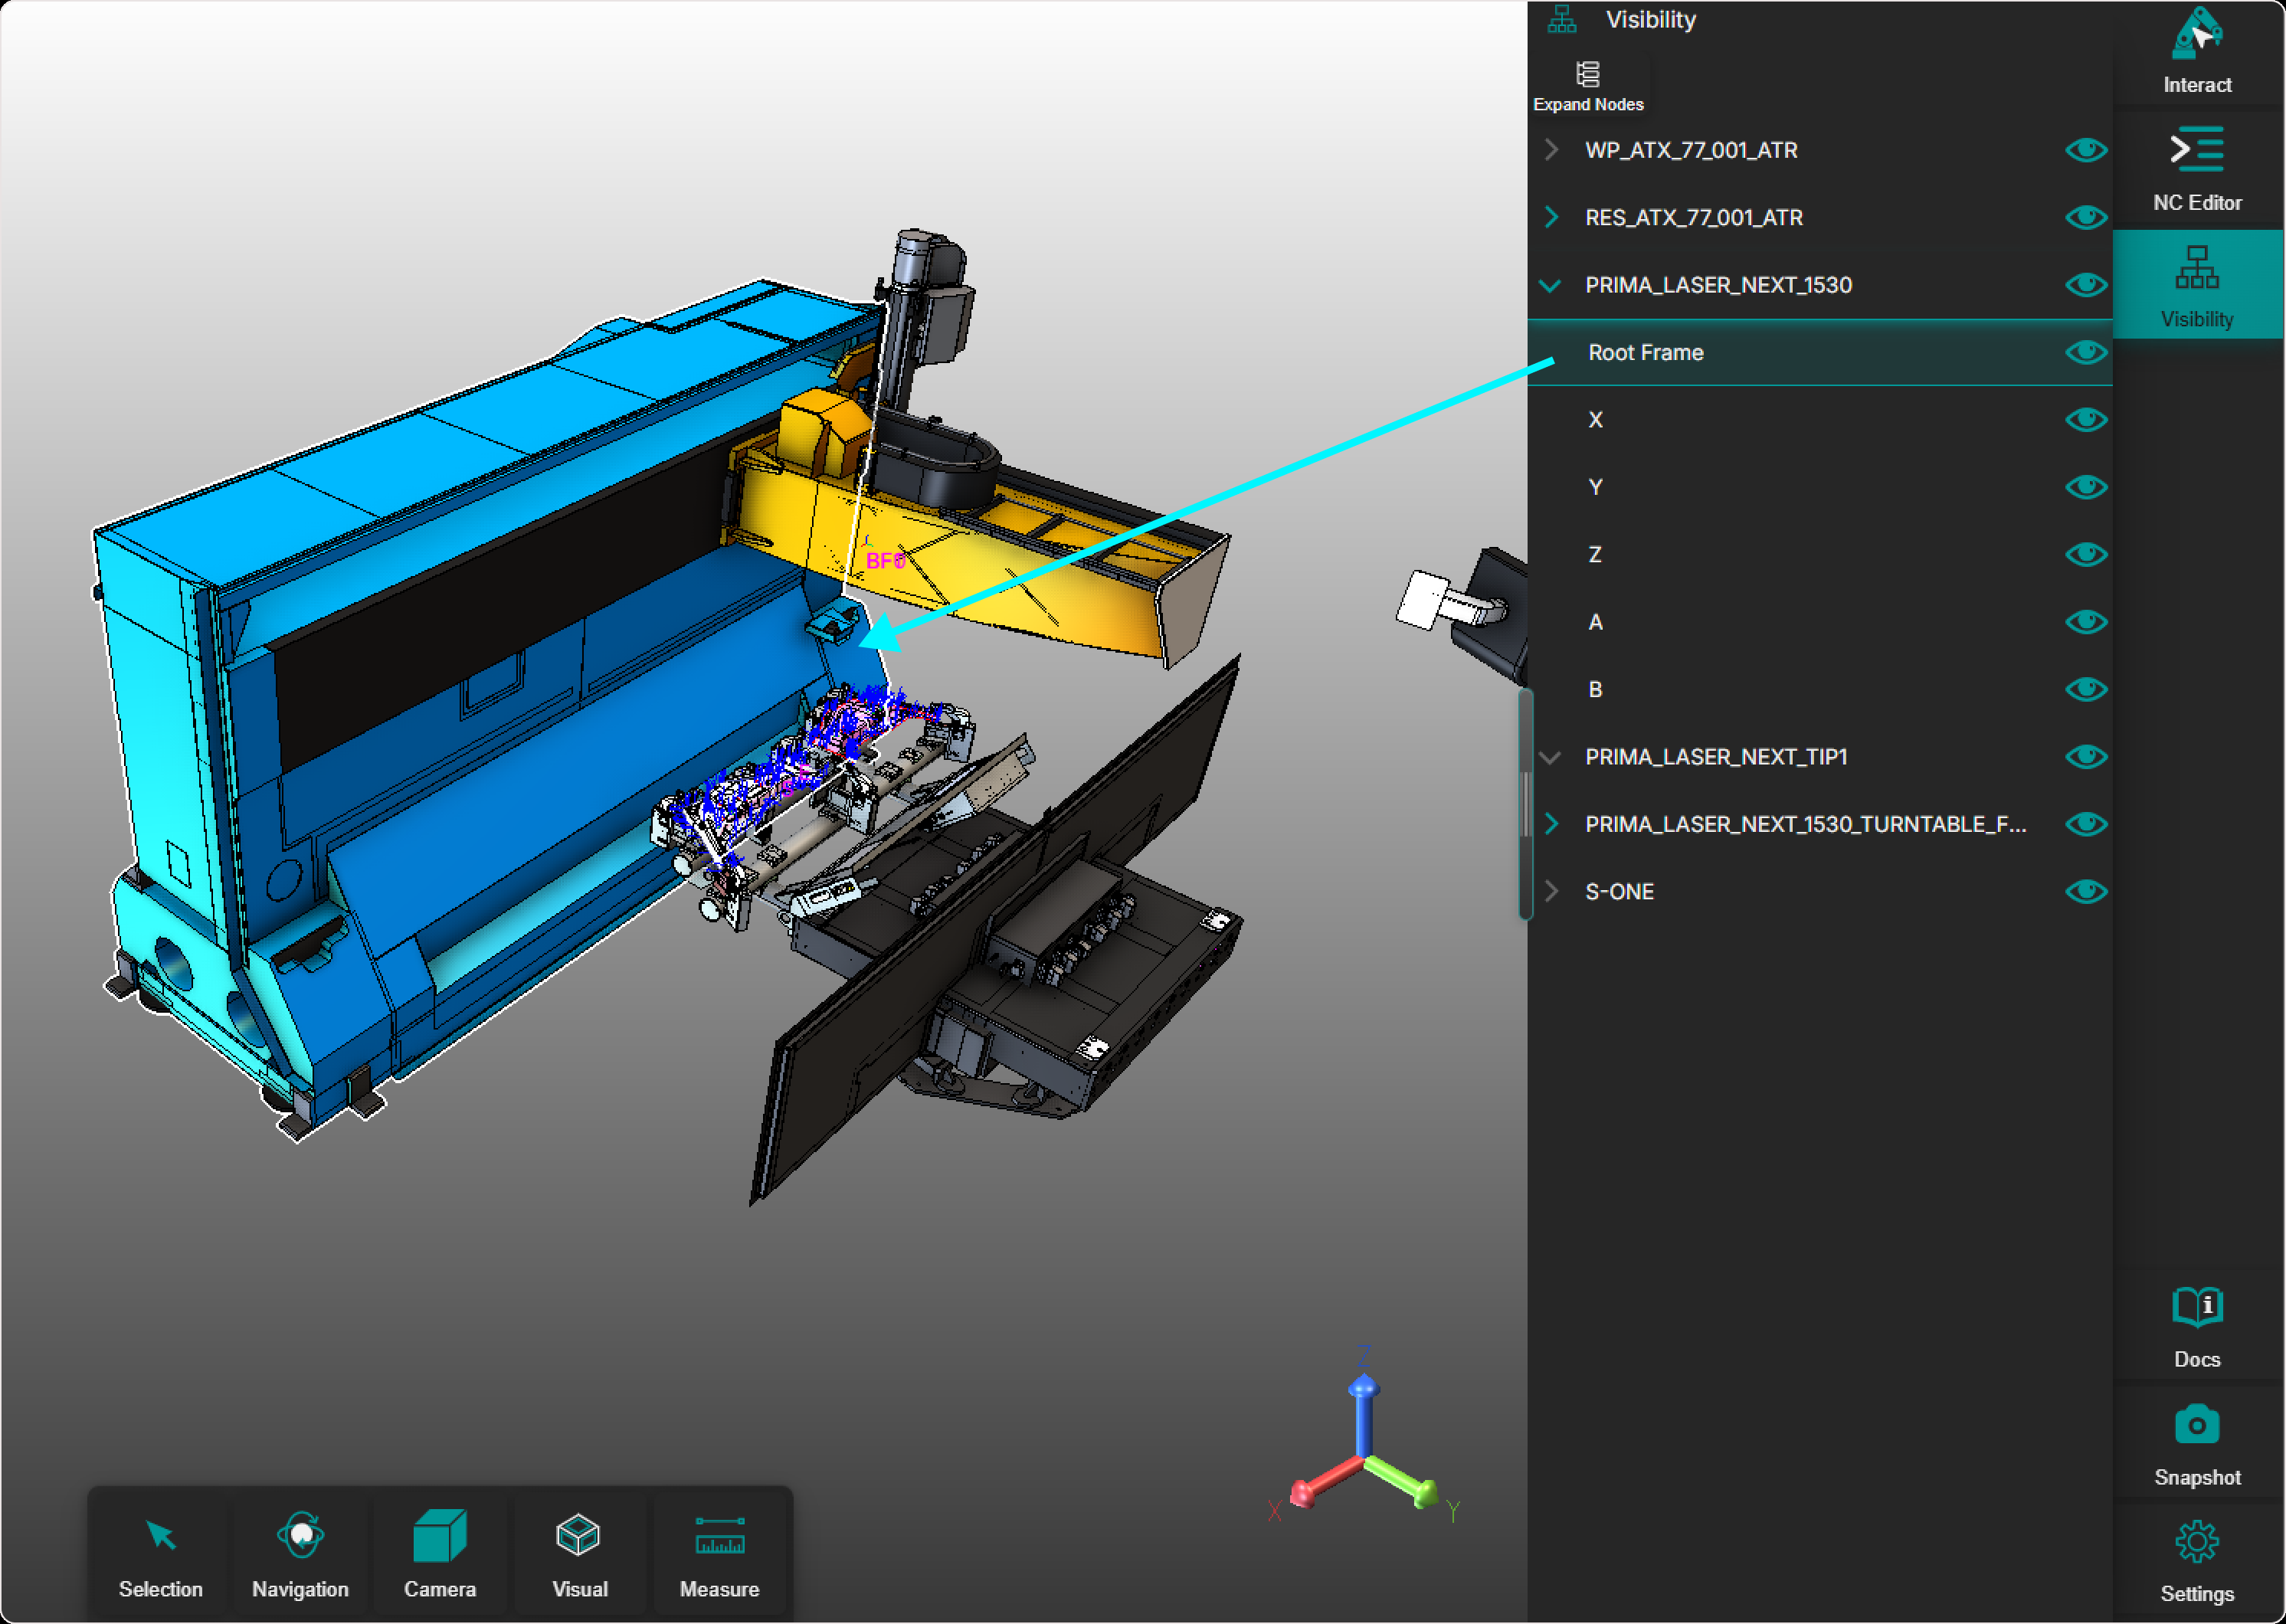Select the RES_ATX_77_001_ATR row

point(1819,217)
